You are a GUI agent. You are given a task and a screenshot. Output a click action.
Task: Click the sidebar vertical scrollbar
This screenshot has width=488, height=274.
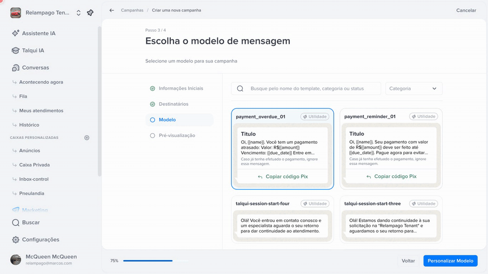pyautogui.click(x=100, y=101)
